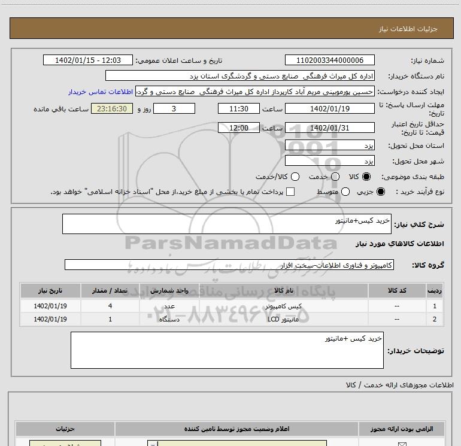Click the general description box خرید کیس+مانیتور
Screen dimensions: 461x446
[227, 224]
